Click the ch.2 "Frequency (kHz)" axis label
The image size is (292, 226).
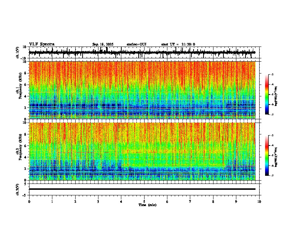[20, 147]
